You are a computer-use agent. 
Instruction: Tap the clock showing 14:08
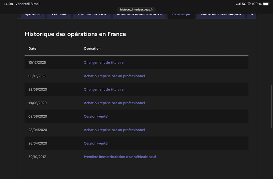point(8,4)
